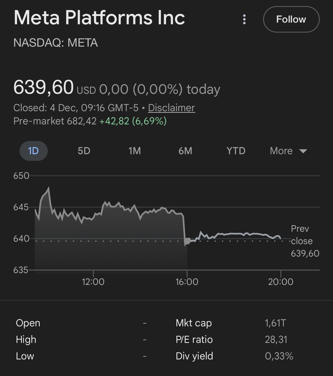This screenshot has width=333, height=376.
Task: Click the P/E ratio row label
Action: tap(194, 339)
